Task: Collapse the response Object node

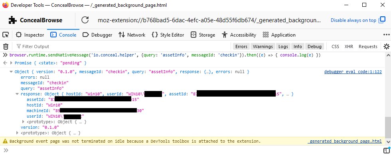Action: coord(17,94)
